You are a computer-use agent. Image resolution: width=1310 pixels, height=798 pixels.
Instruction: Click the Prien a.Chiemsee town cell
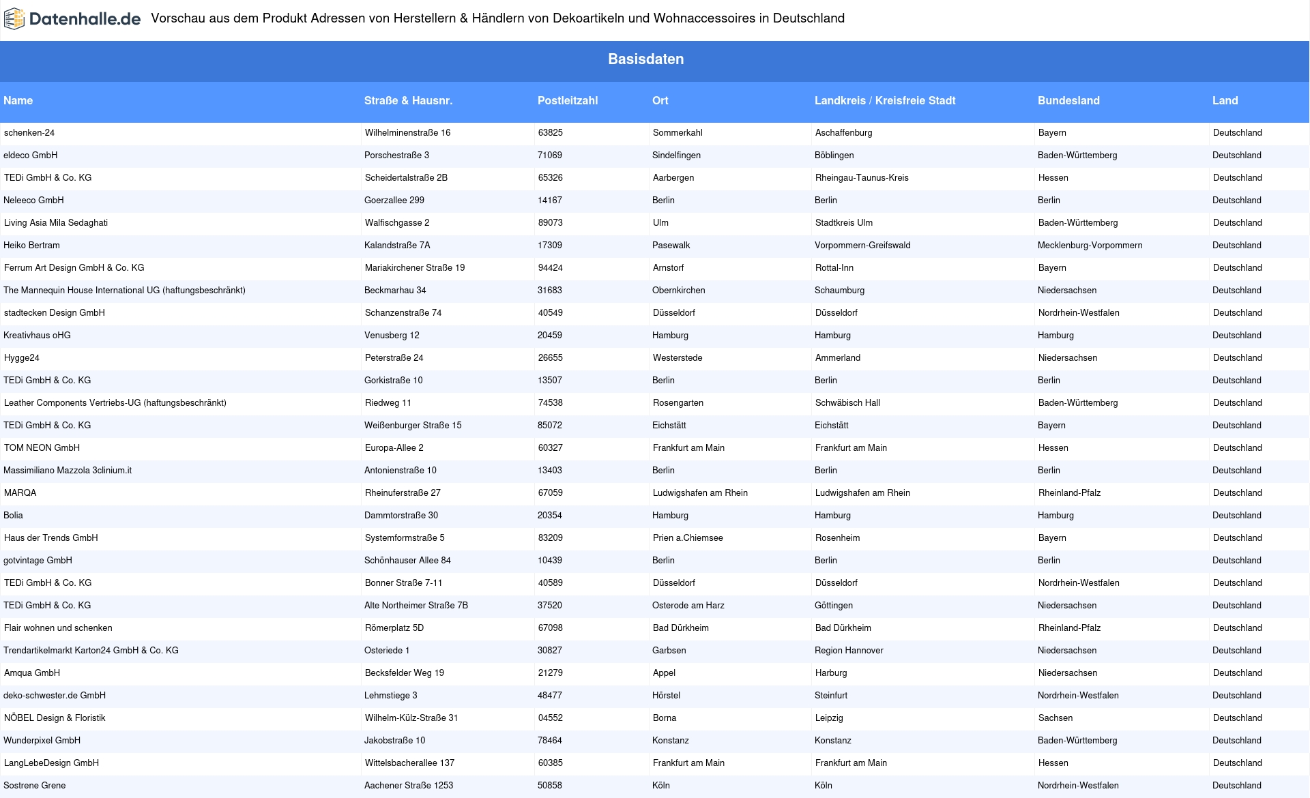(688, 538)
